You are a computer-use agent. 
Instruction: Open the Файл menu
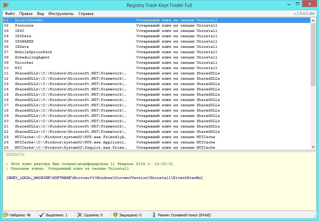point(10,14)
